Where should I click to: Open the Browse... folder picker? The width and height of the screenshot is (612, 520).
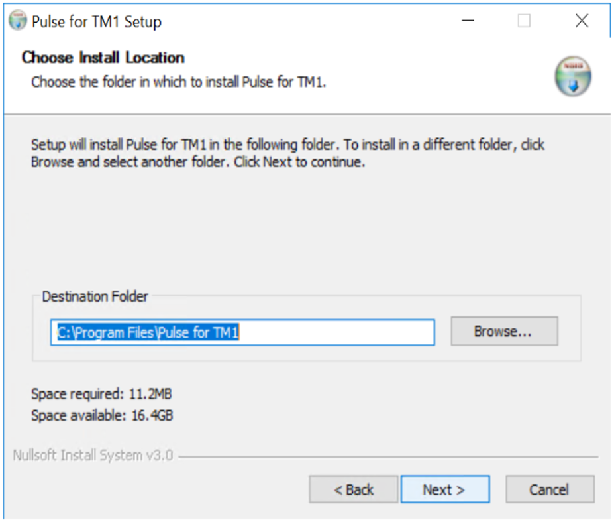point(503,332)
